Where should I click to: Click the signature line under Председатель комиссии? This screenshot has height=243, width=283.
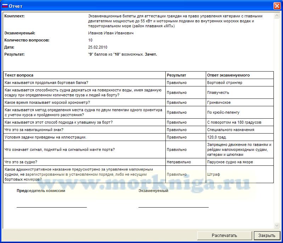tap(51, 207)
